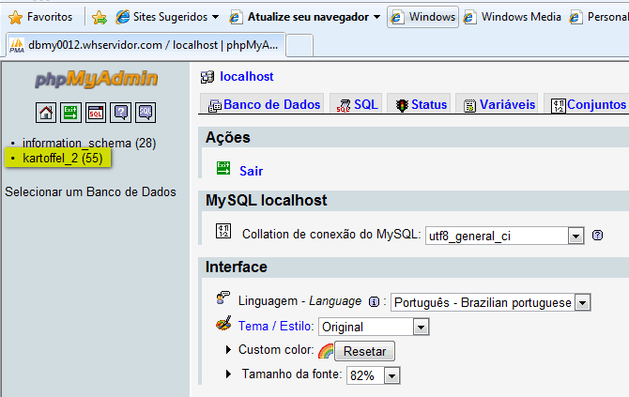Click the green exit (log out) icon in sidebar
This screenshot has height=397, width=629.
pyautogui.click(x=70, y=113)
